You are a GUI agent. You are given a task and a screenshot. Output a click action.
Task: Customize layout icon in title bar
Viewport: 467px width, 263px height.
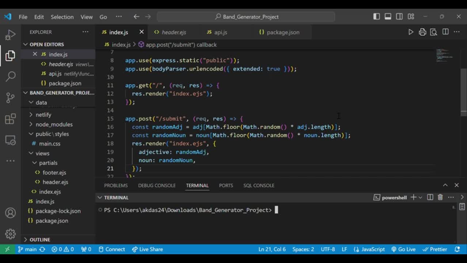click(411, 16)
